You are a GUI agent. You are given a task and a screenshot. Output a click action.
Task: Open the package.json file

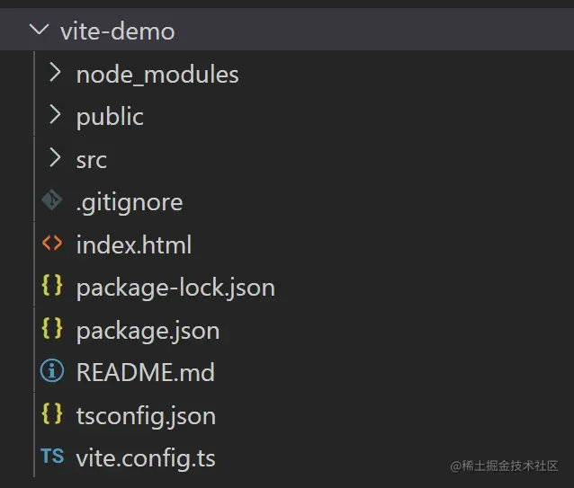coord(148,330)
